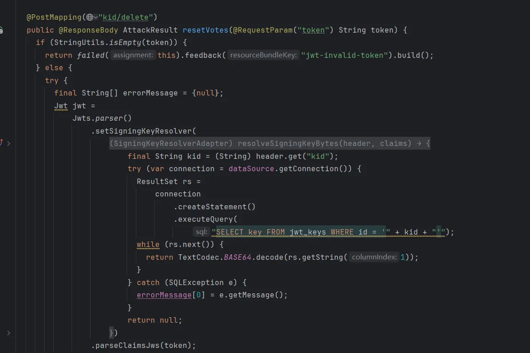Toggle the fold chevron at the closing }) line
This screenshot has width=530, height=353.
(9, 333)
